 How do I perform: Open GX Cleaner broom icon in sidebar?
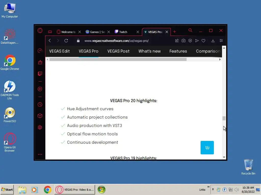[40, 62]
